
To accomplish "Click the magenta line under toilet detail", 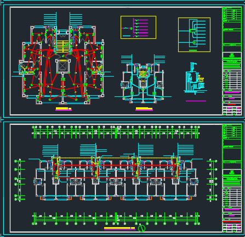I will pyautogui.click(x=196, y=101).
